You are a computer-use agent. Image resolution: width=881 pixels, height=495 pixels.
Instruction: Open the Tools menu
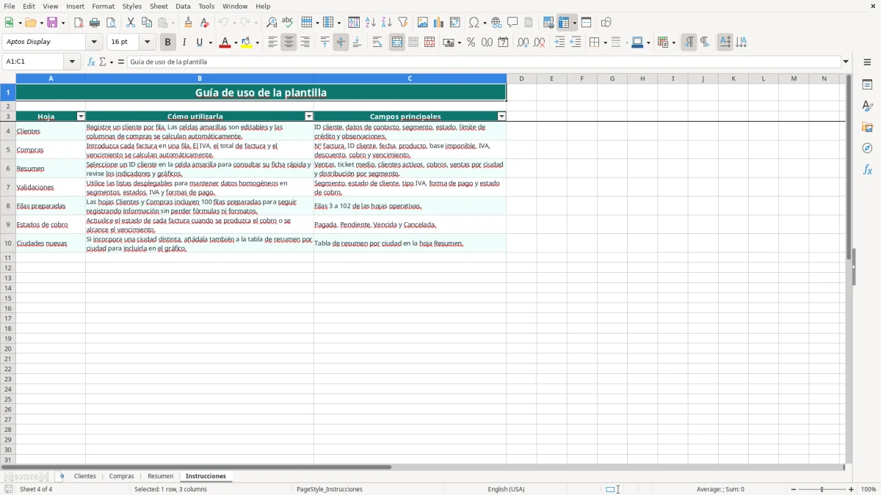coord(206,6)
